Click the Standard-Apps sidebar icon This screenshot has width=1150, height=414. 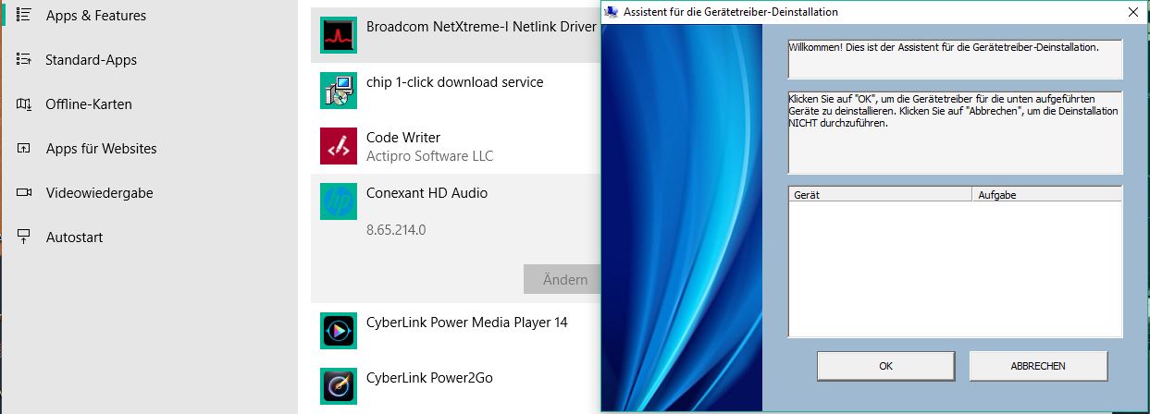[x=24, y=60]
